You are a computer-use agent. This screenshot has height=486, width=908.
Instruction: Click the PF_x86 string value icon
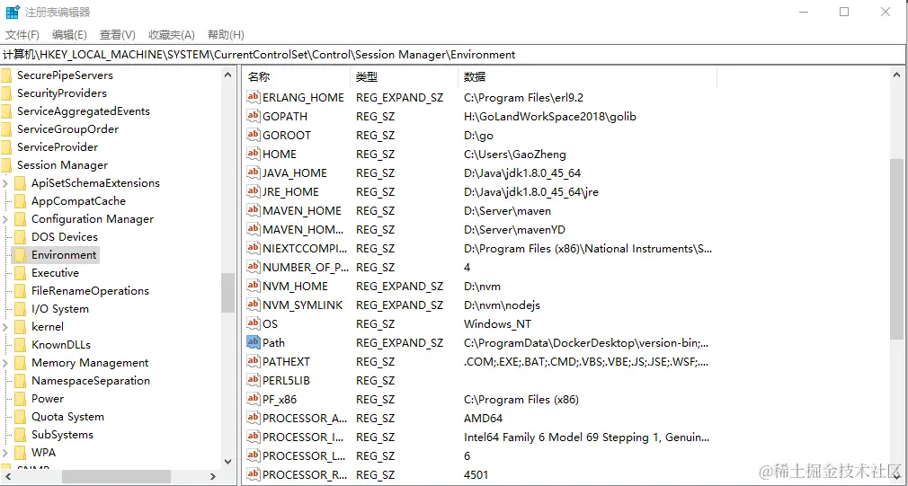(x=253, y=399)
